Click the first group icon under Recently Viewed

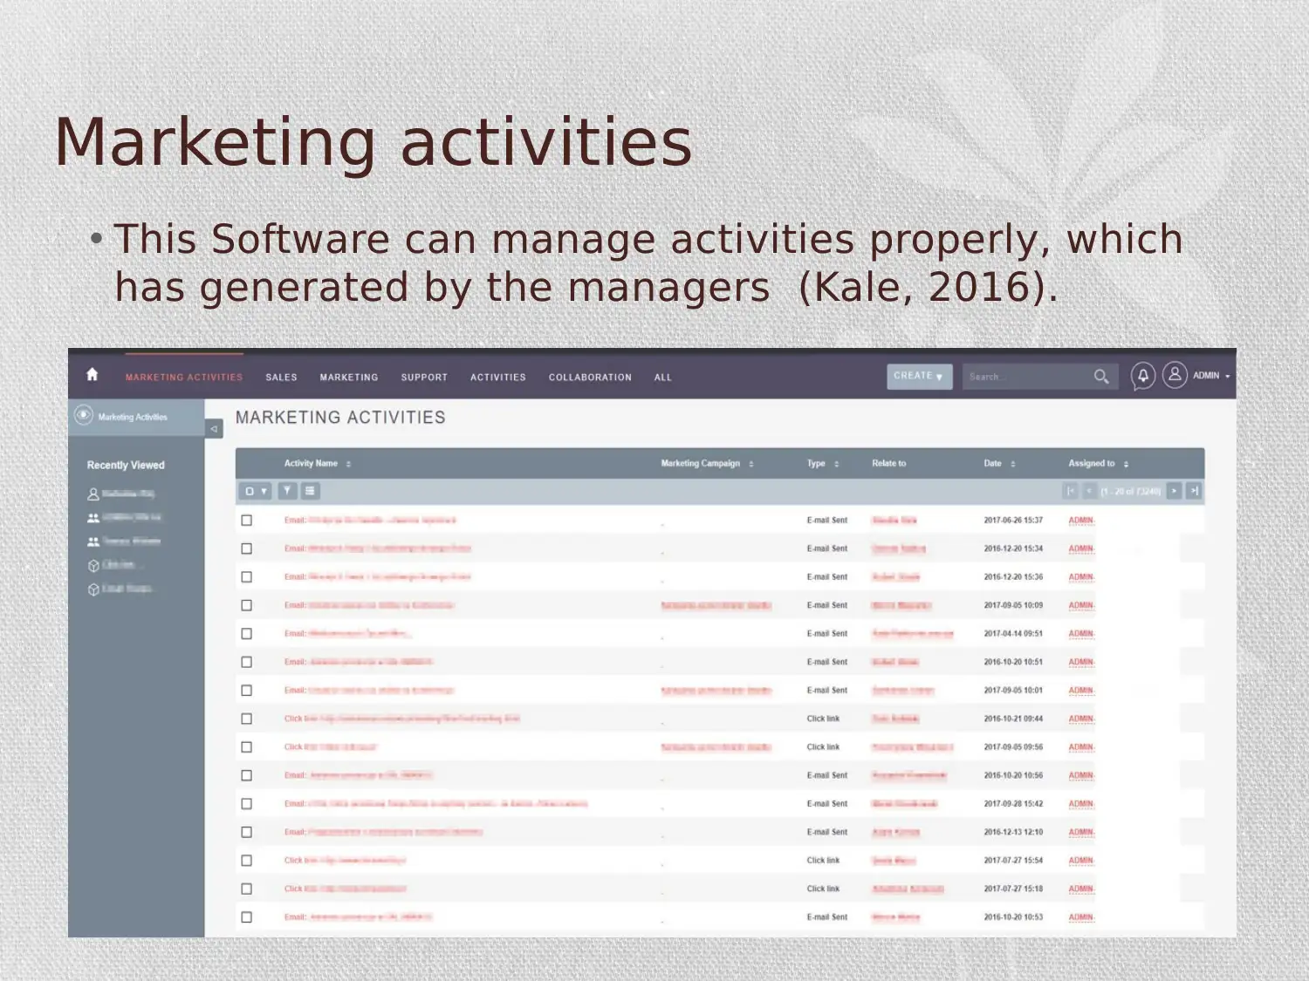click(93, 518)
